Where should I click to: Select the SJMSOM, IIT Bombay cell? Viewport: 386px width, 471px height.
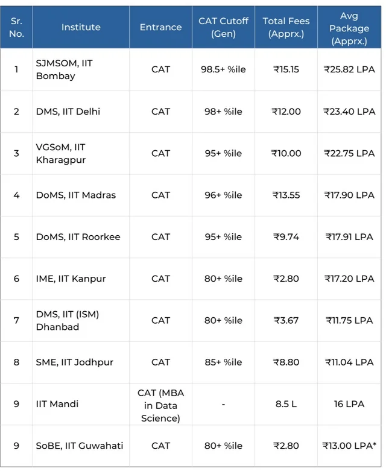(65, 69)
